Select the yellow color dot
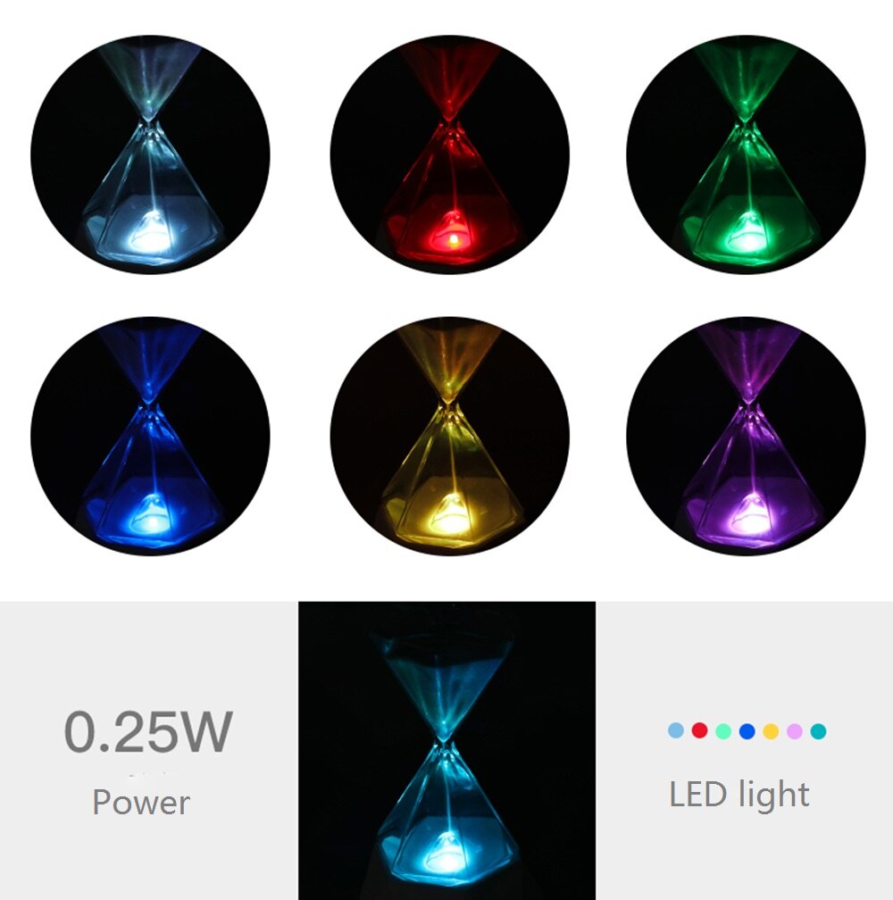The width and height of the screenshot is (893, 900). point(771,731)
